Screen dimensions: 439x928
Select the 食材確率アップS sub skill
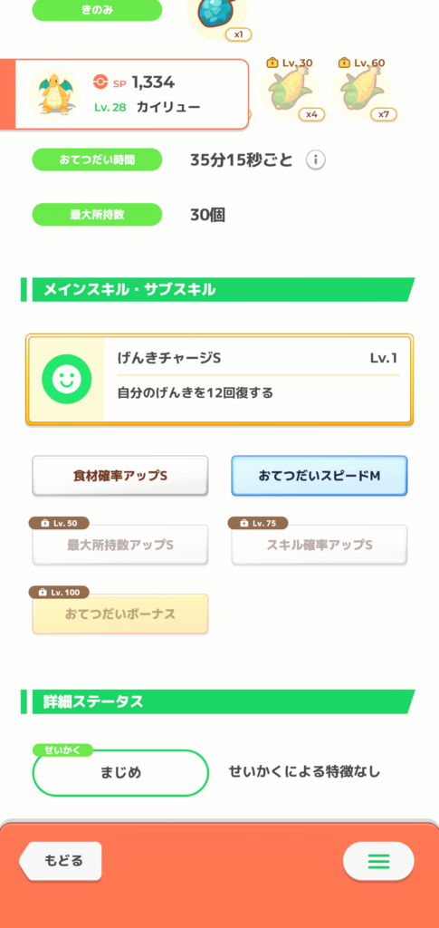coord(120,476)
